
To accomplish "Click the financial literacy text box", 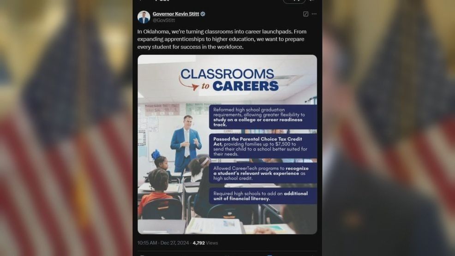I will click(263, 196).
